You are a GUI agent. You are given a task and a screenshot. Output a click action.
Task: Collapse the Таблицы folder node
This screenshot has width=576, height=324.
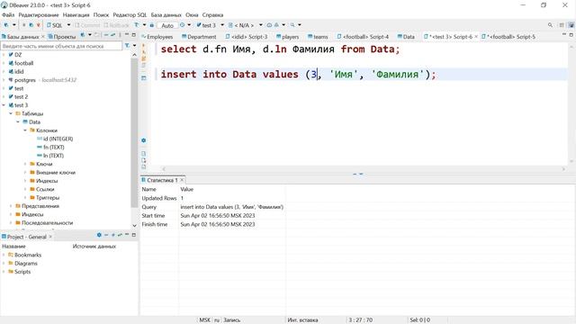[x=11, y=113]
